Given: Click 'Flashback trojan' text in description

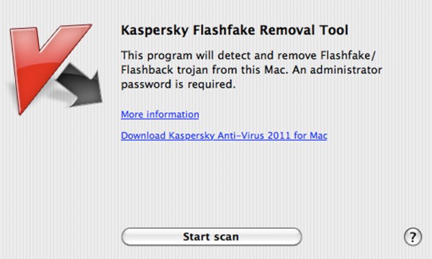Looking at the screenshot, I should coord(164,70).
